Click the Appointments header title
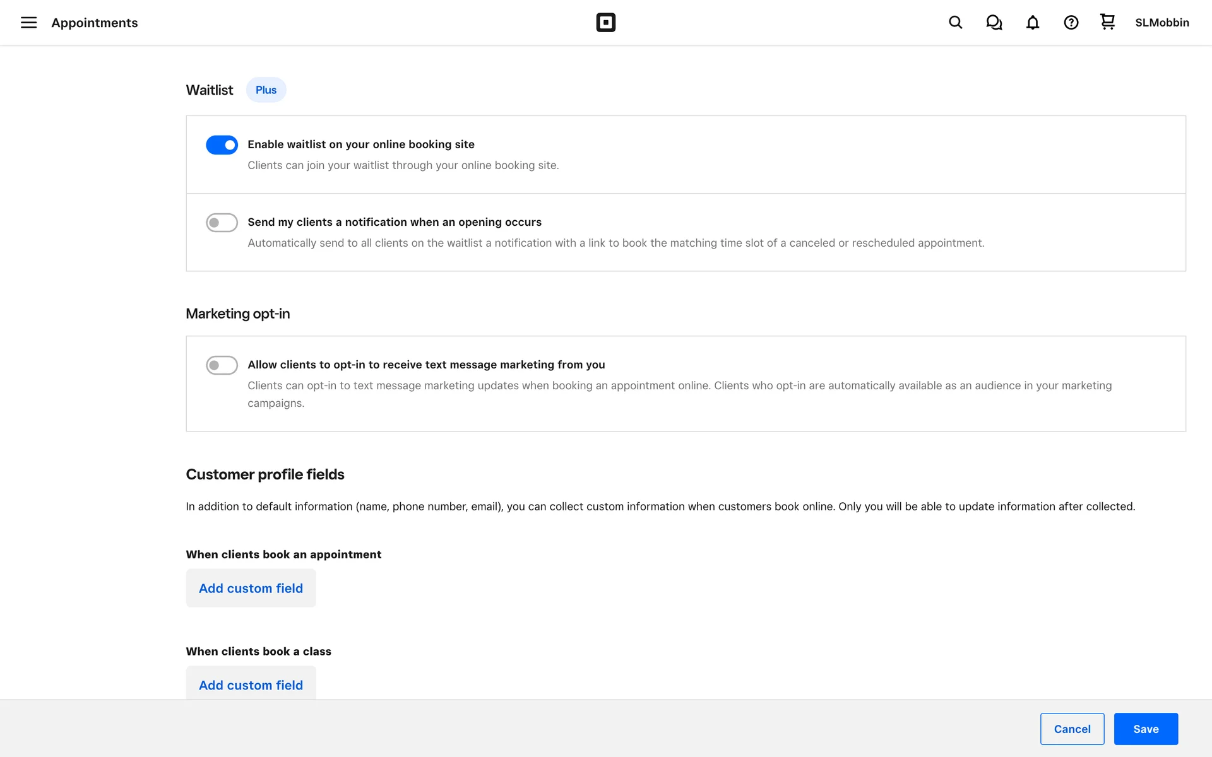 95,23
